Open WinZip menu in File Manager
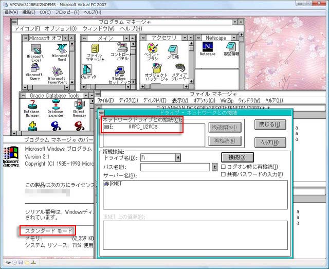The width and height of the screenshot is (329, 269). tap(227, 101)
